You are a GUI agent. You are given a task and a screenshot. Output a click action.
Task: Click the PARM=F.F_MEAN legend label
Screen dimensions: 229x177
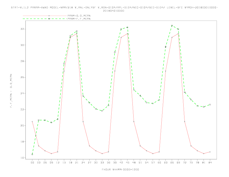[x=79, y=19]
